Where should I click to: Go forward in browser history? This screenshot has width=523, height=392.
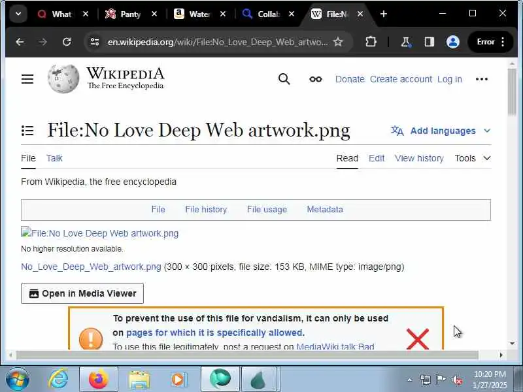pos(42,42)
